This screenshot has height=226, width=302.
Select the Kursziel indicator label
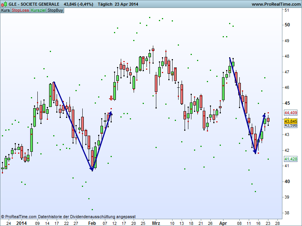pyautogui.click(x=38, y=11)
